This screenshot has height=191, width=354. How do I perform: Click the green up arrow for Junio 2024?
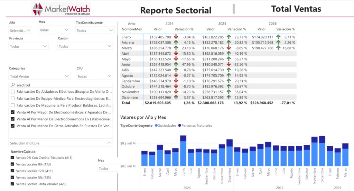176,64
